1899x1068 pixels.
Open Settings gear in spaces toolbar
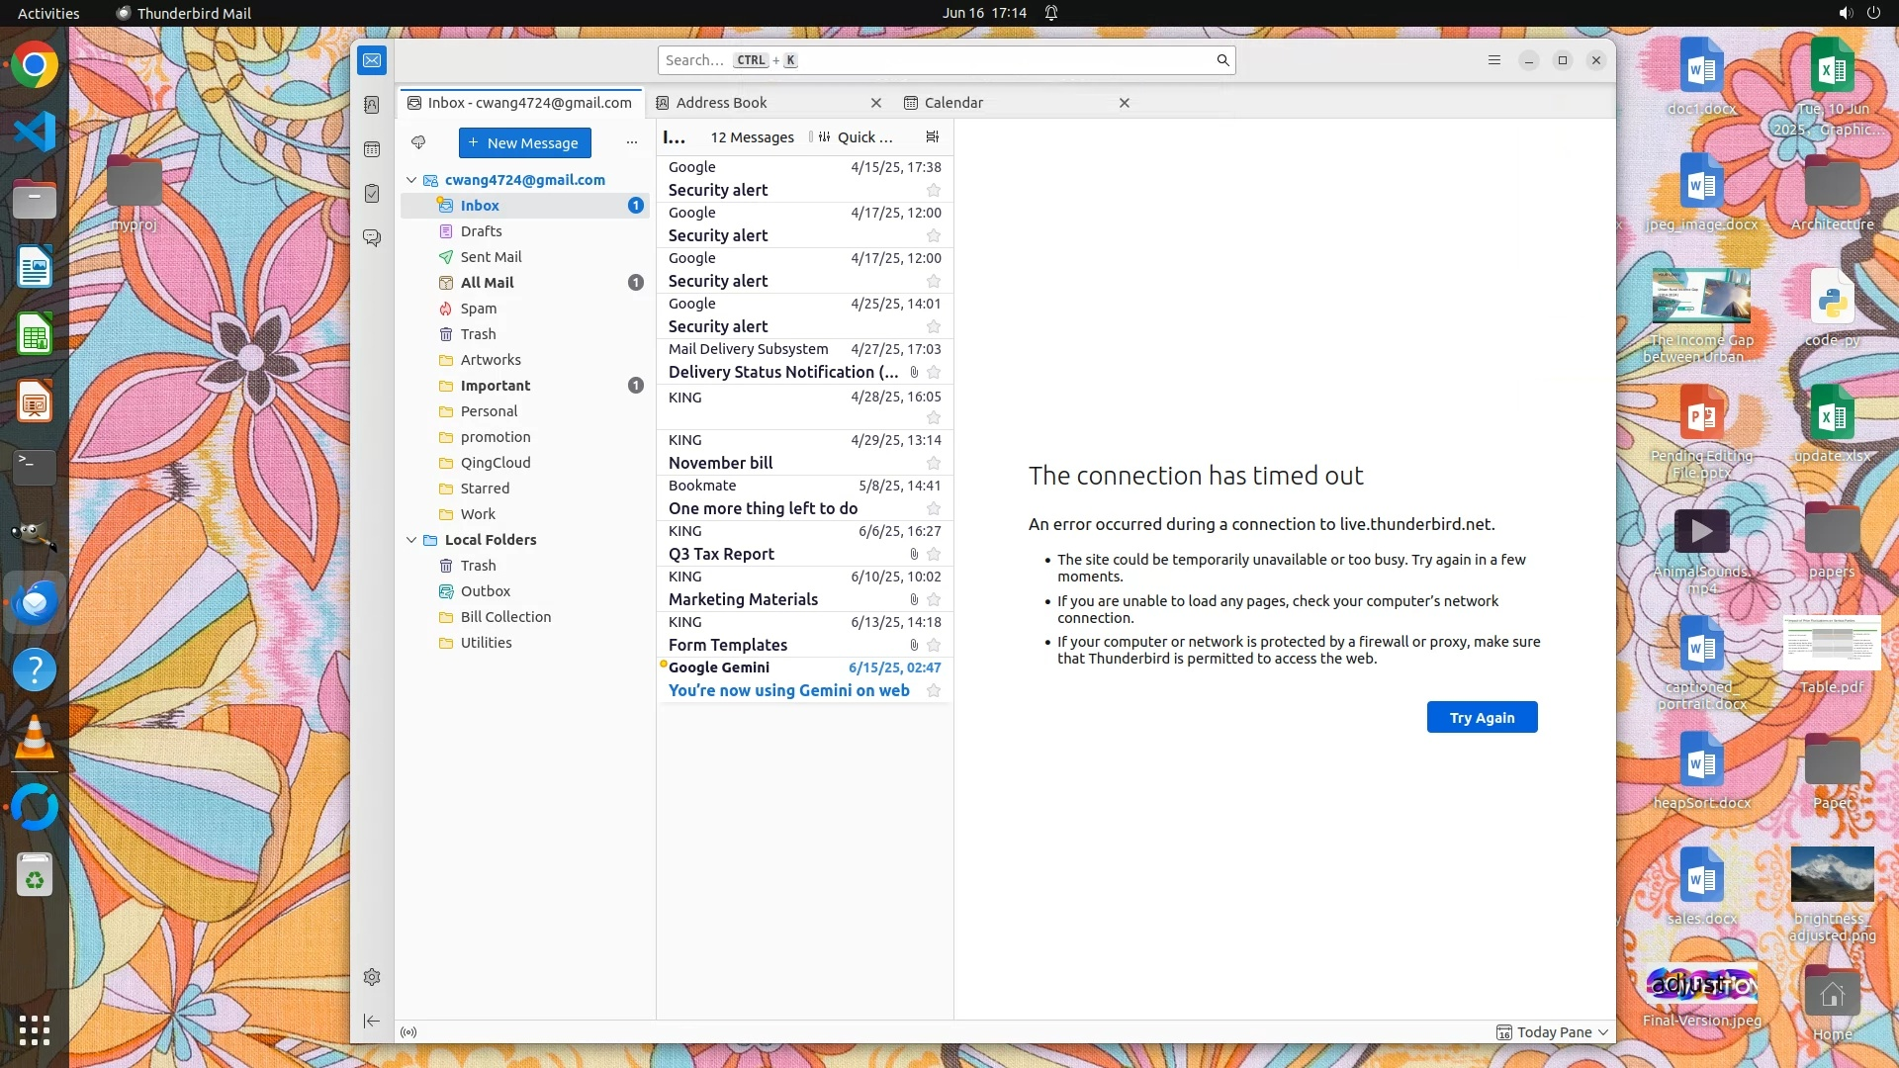pyautogui.click(x=372, y=977)
